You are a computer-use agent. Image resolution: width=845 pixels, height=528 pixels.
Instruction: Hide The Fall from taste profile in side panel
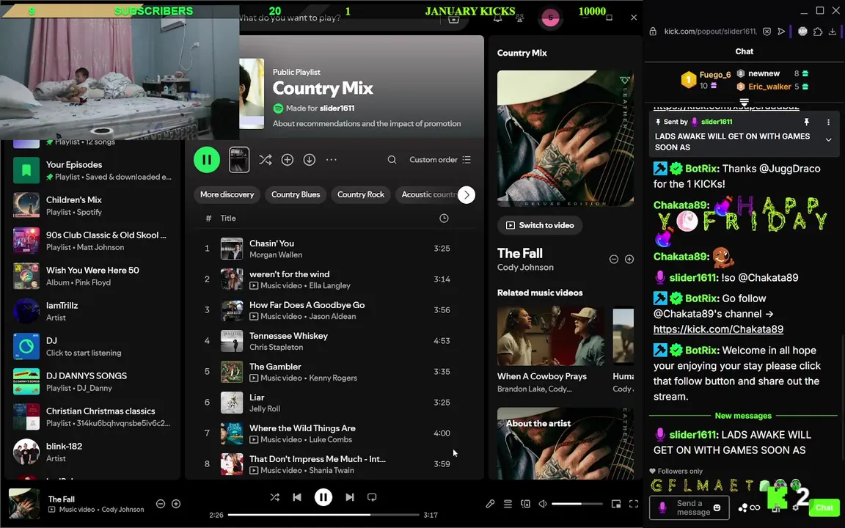tap(613, 259)
